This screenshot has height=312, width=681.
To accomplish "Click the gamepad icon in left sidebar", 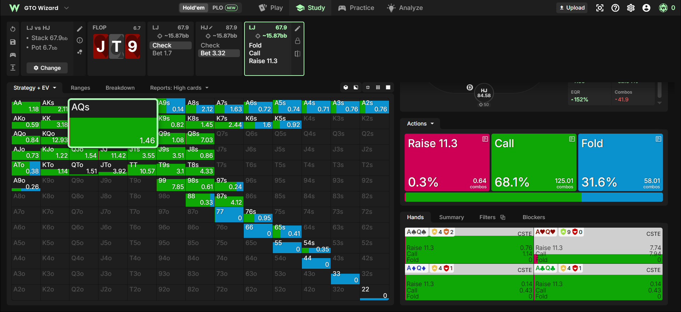I will coord(13,55).
